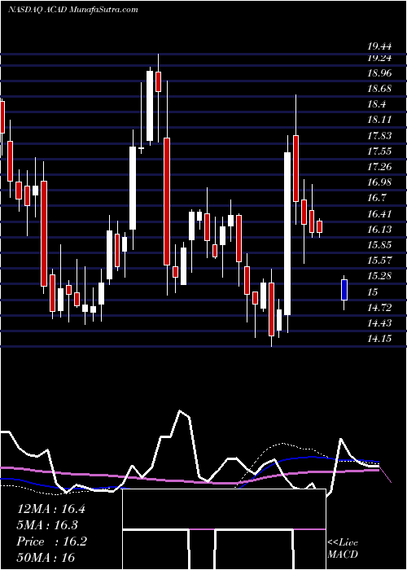Click the 50MA : 16 readout
Image resolution: width=407 pixels, height=570 pixels.
(x=46, y=557)
